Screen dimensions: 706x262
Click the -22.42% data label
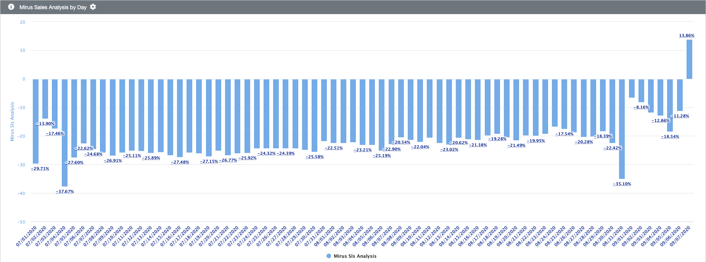[613, 148]
